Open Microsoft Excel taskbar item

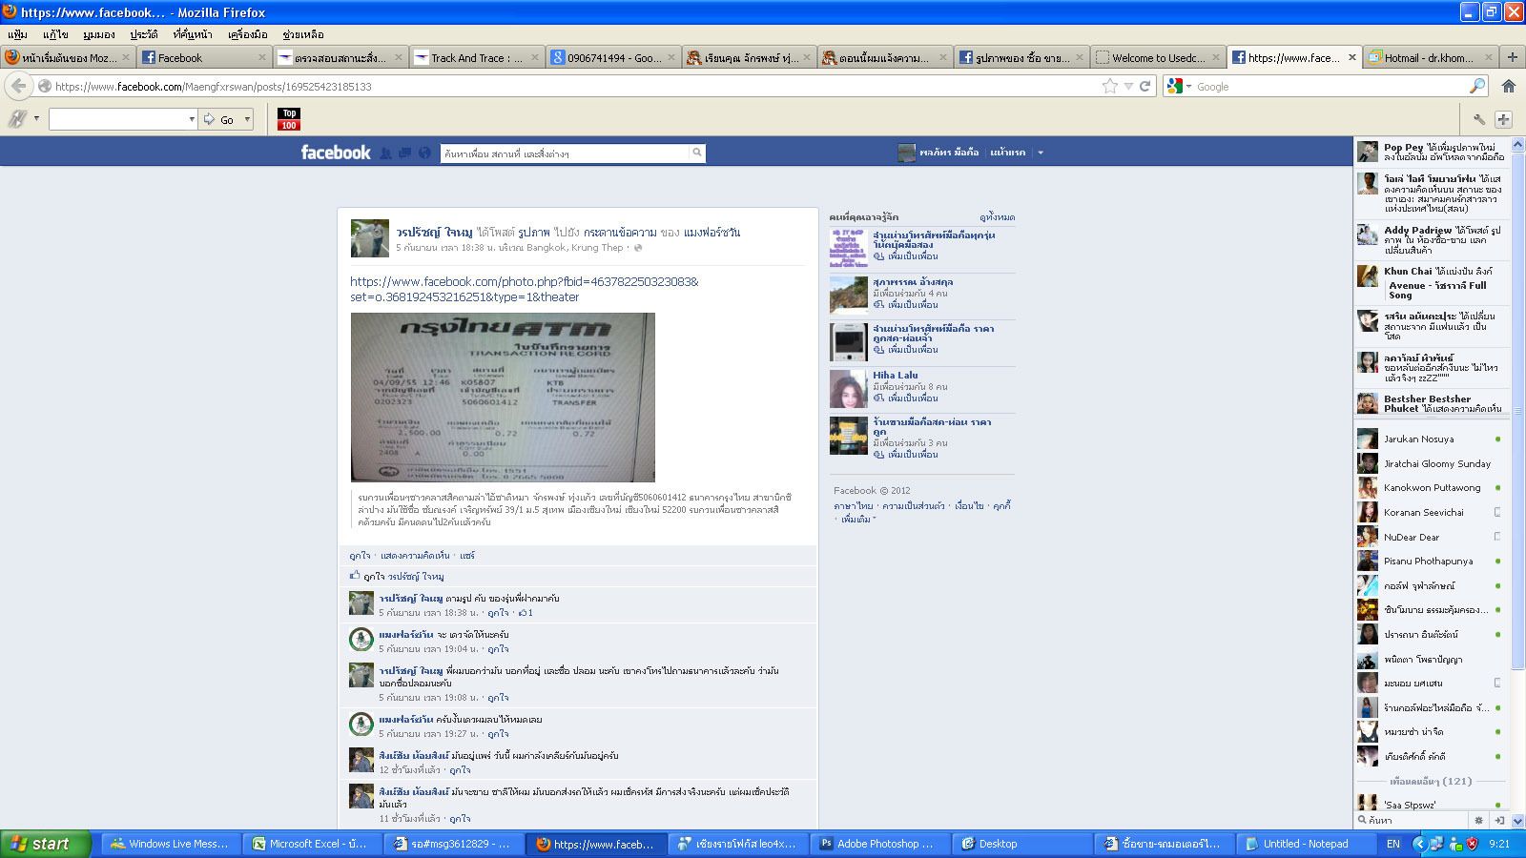coord(313,844)
